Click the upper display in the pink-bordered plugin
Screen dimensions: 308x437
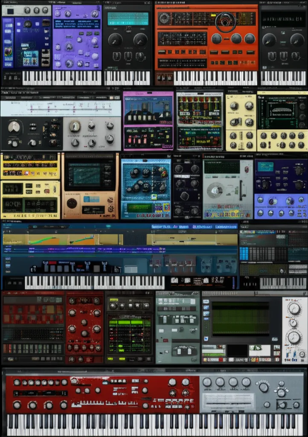[x=148, y=110]
